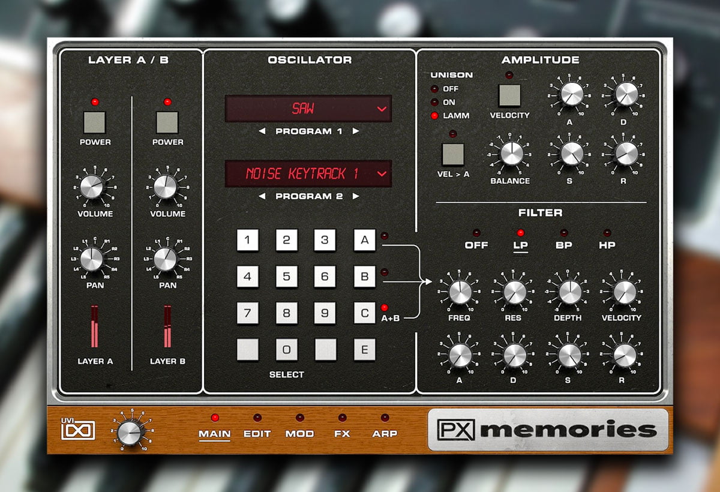Click the Layer B level meter

coord(167,326)
